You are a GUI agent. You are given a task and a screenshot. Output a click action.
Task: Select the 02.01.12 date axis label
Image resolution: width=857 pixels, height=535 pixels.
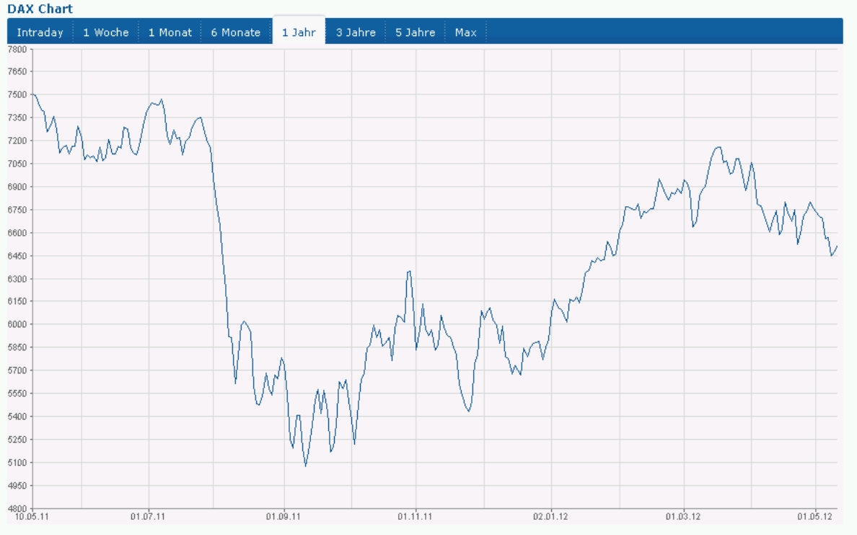[550, 516]
